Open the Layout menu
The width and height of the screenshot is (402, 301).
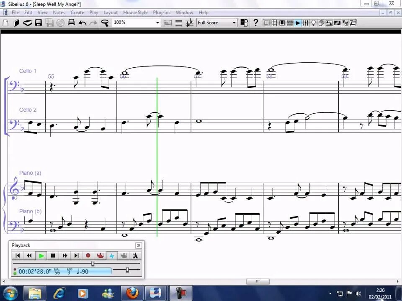pos(111,13)
